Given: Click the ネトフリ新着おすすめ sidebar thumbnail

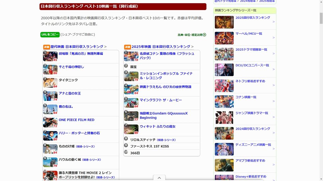Looking at the screenshot, I should [x=224, y=85].
